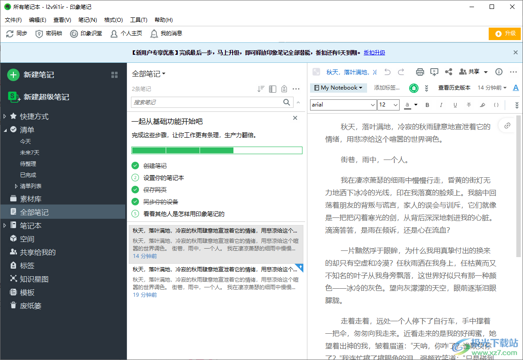Open the 文件(F) menu
The image size is (523, 360).
[13, 20]
